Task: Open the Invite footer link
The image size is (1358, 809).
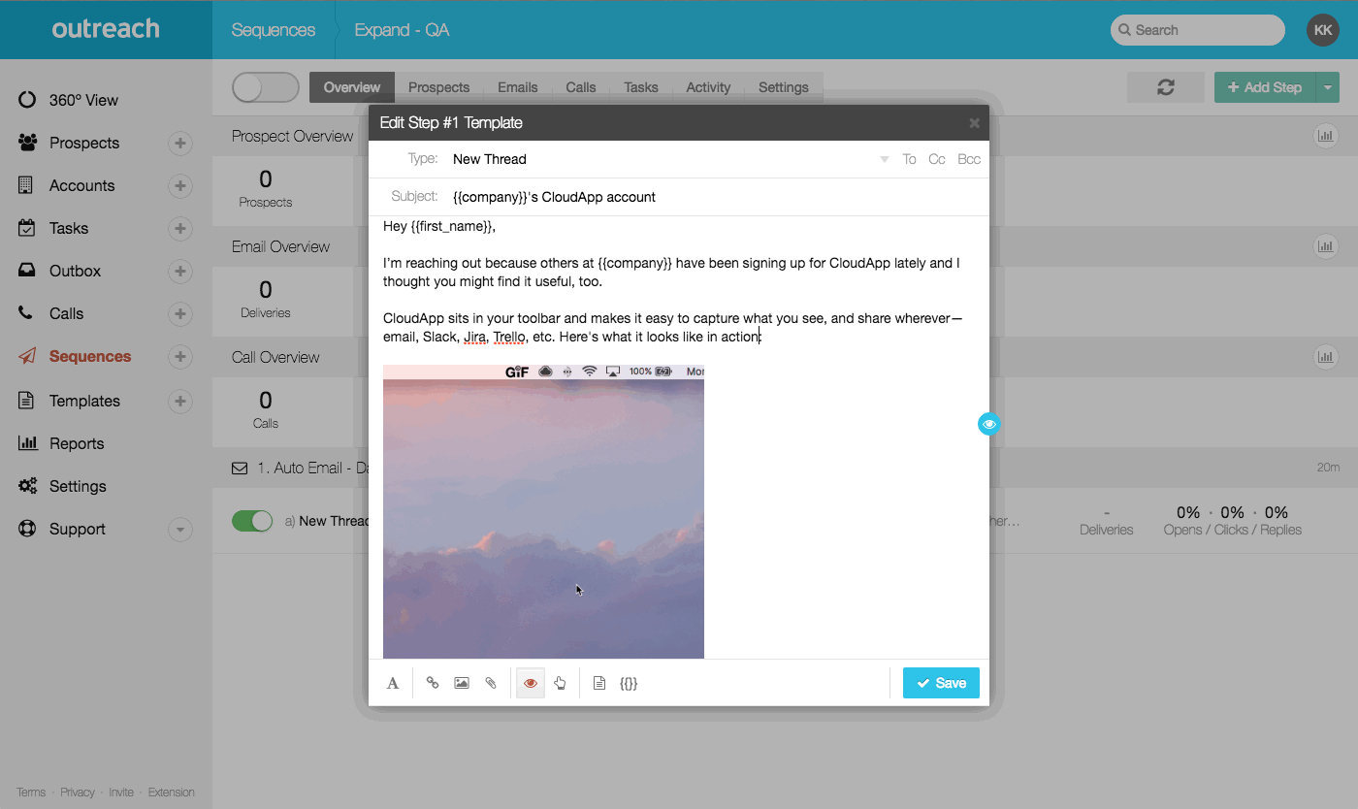Action: click(x=121, y=793)
